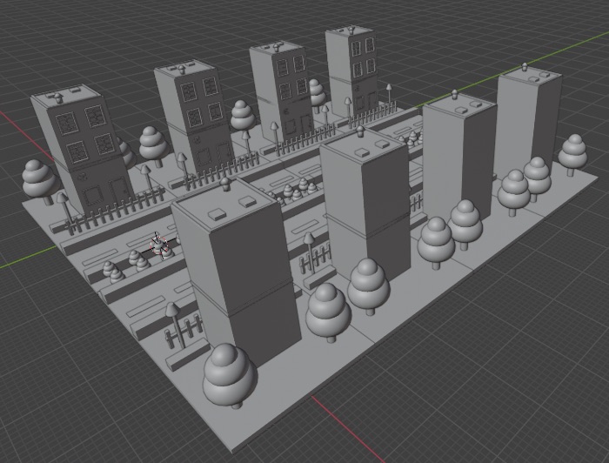
Task: Select the nearest windowless tower building
Action: [x=236, y=272]
